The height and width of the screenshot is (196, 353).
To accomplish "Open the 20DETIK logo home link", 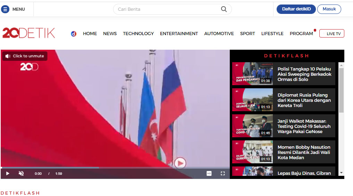I will coord(29,33).
